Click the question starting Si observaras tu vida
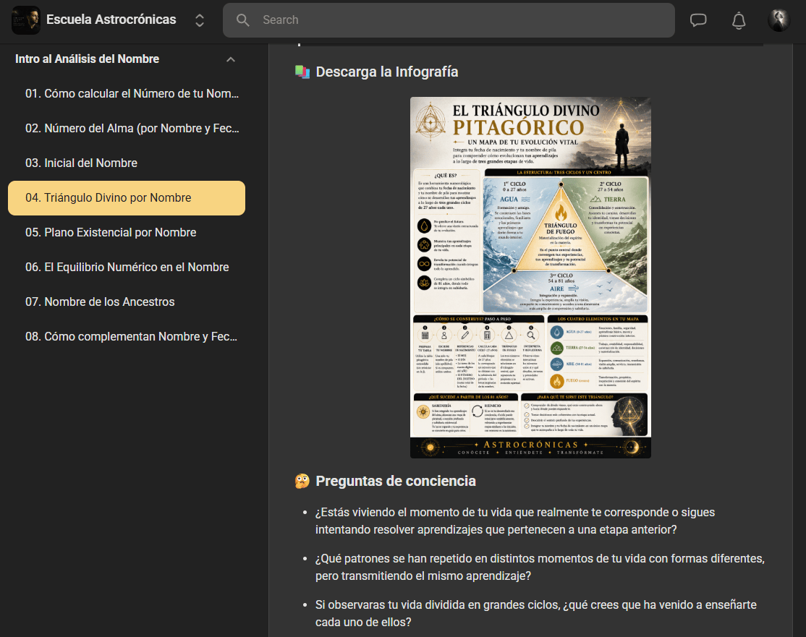The width and height of the screenshot is (806, 637). [535, 613]
